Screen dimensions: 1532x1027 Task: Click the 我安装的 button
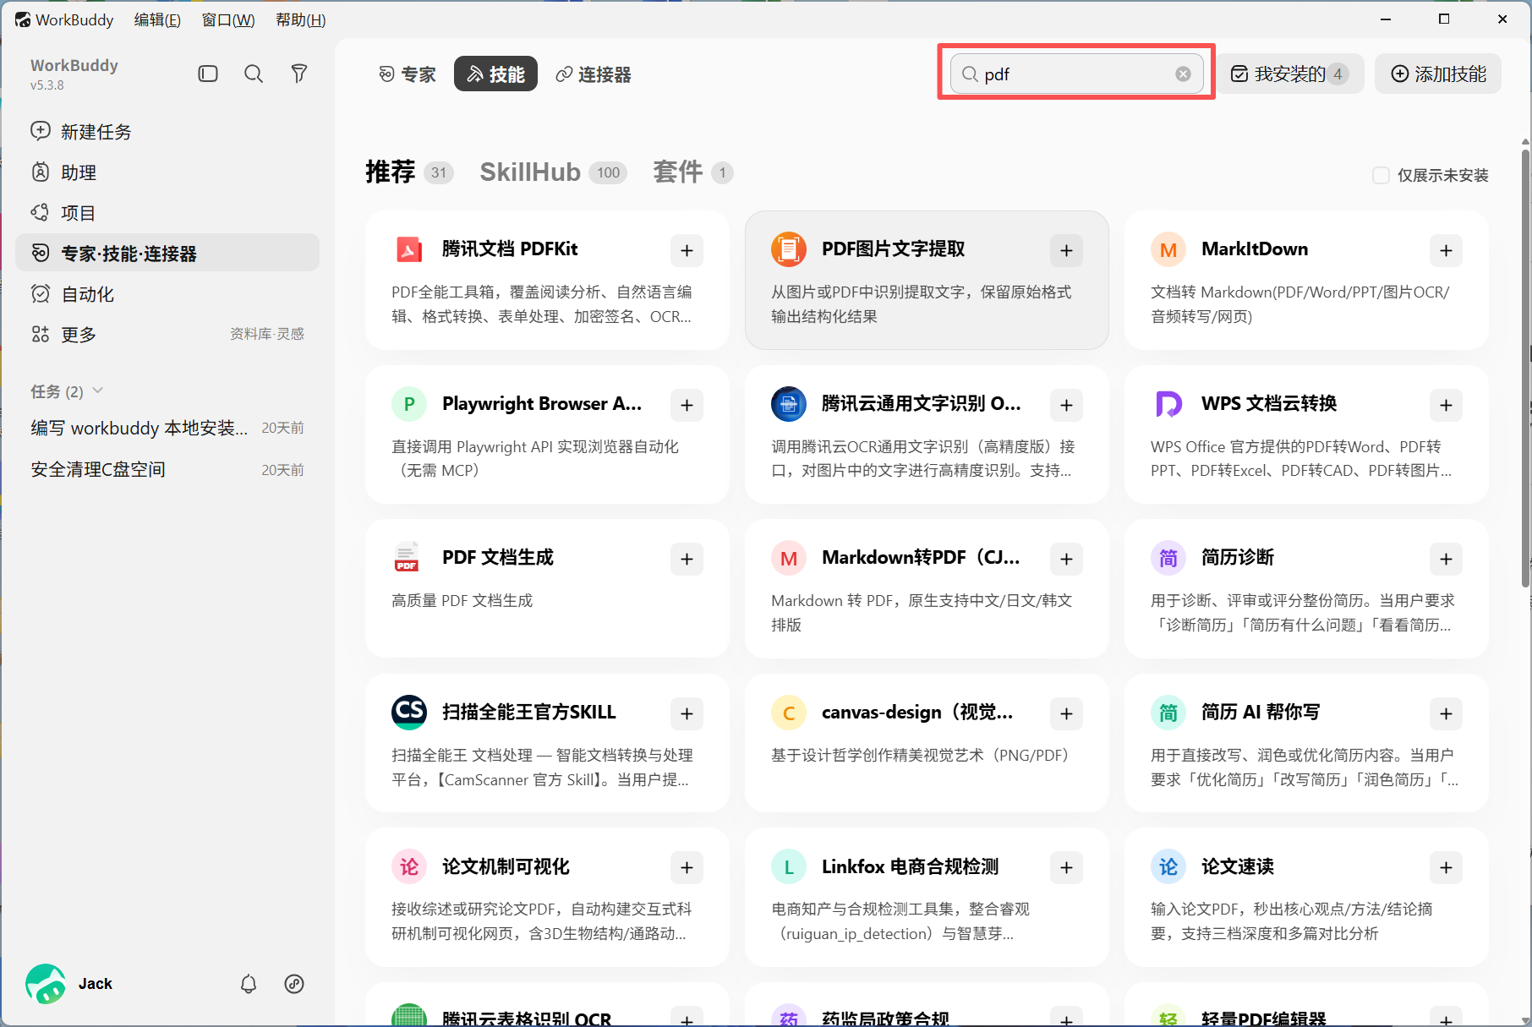1290,74
